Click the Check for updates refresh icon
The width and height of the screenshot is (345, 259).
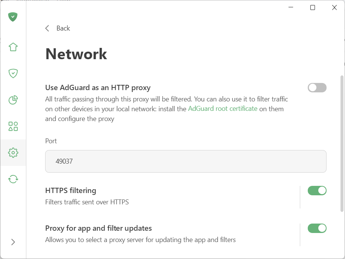point(12,179)
